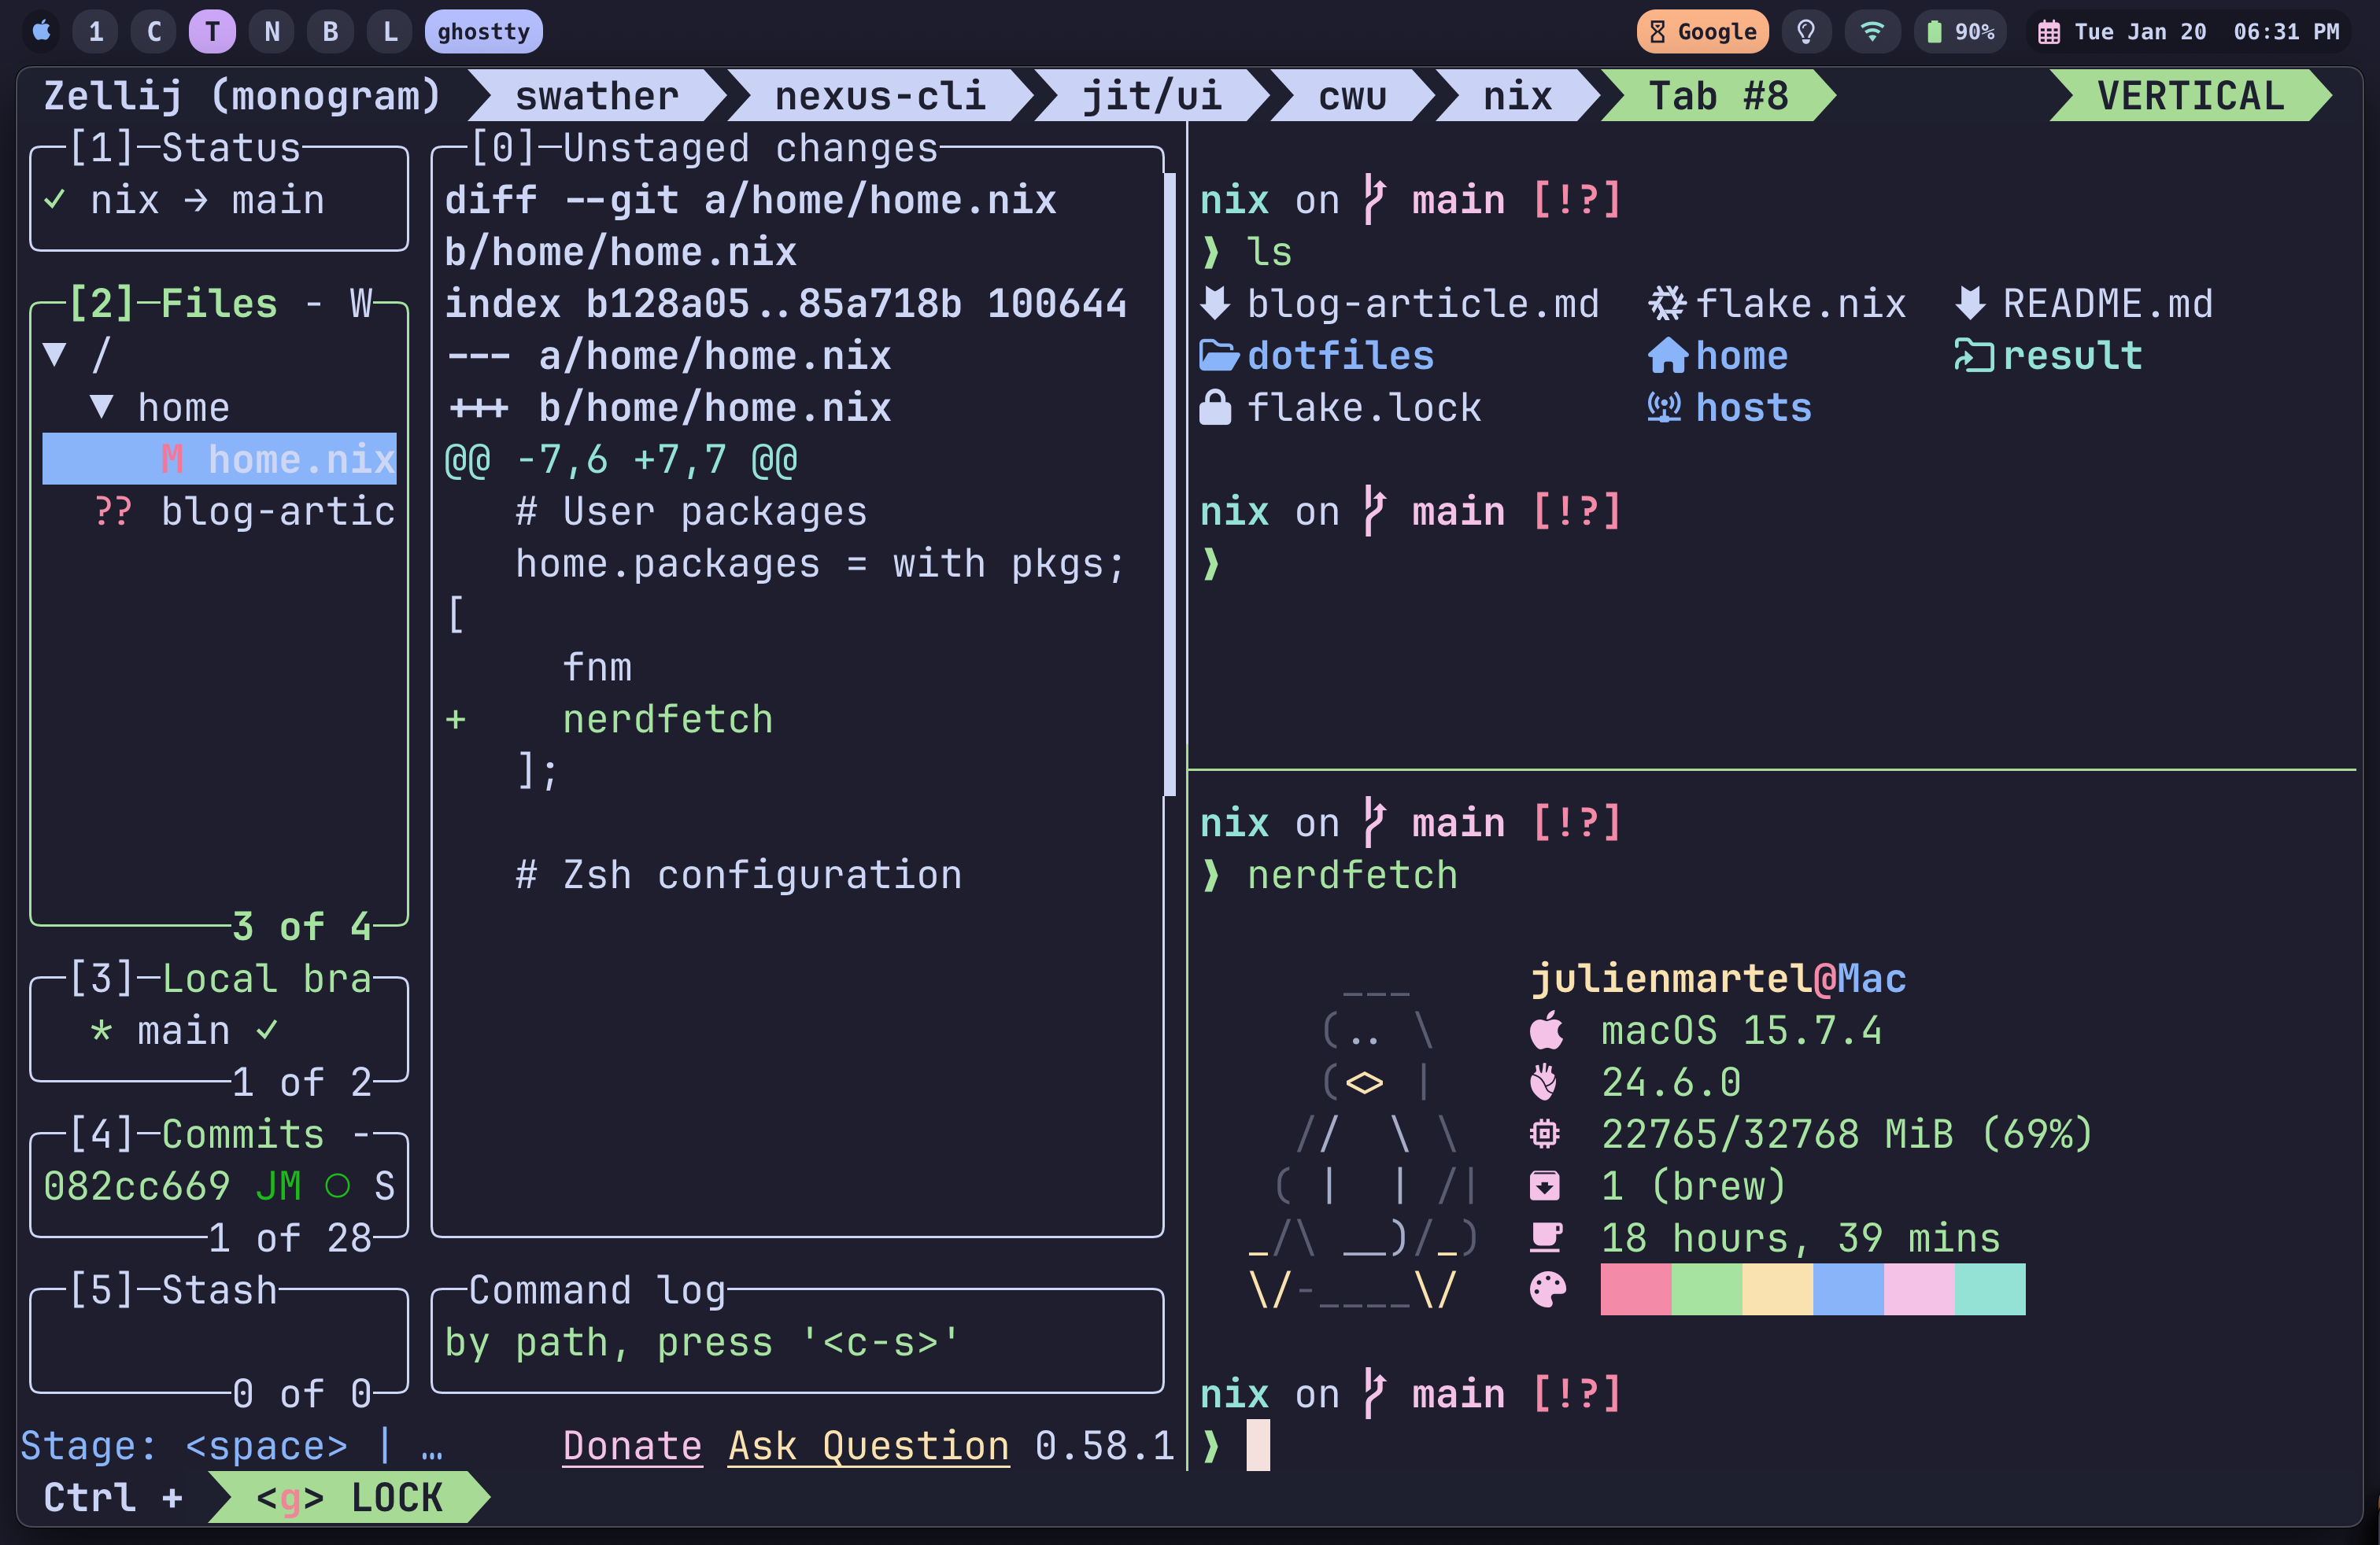Click the coffee cup uptime icon
Screen dimensions: 2380x1545
pos(1546,1238)
